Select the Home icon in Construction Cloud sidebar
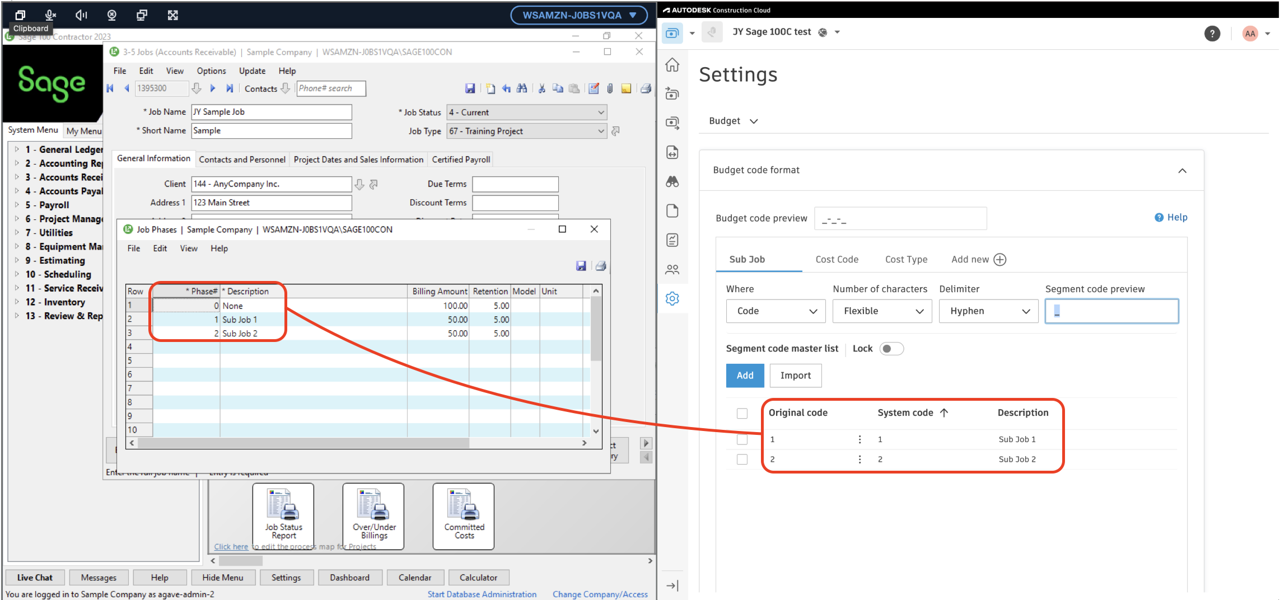The height and width of the screenshot is (600, 1280). tap(672, 64)
